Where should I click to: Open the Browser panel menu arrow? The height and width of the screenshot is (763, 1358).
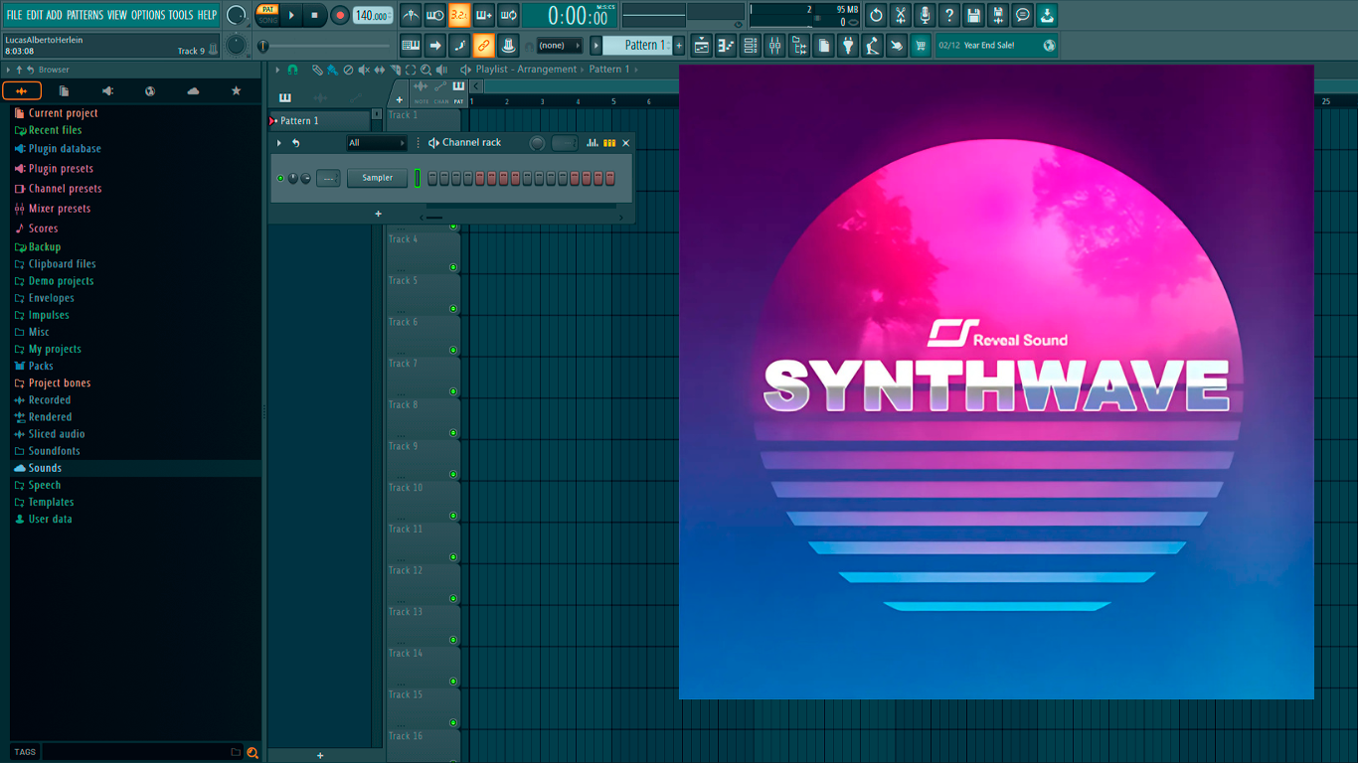[8, 70]
